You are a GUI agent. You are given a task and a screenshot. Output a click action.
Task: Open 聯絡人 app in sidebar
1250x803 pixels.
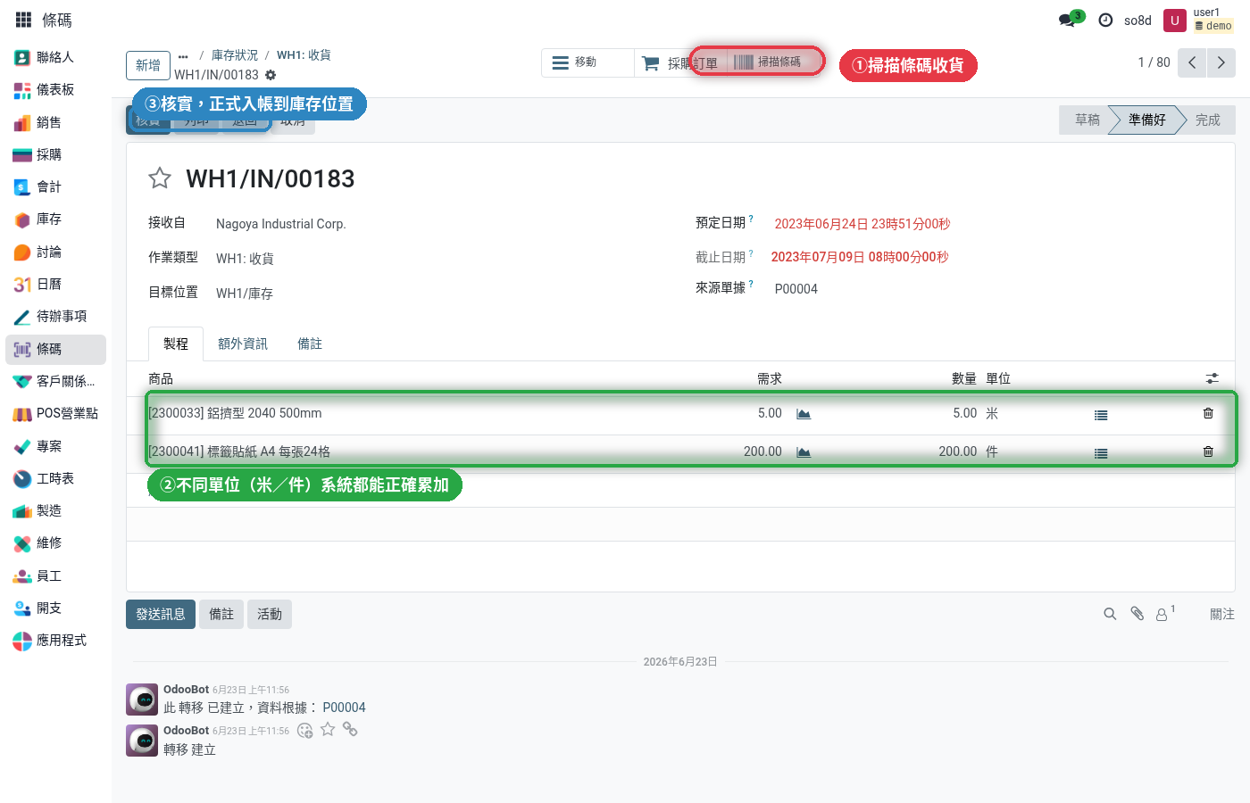pyautogui.click(x=55, y=57)
